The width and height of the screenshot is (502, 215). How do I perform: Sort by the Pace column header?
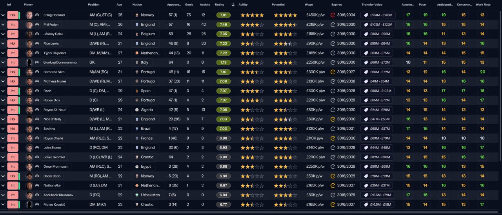(422, 5)
